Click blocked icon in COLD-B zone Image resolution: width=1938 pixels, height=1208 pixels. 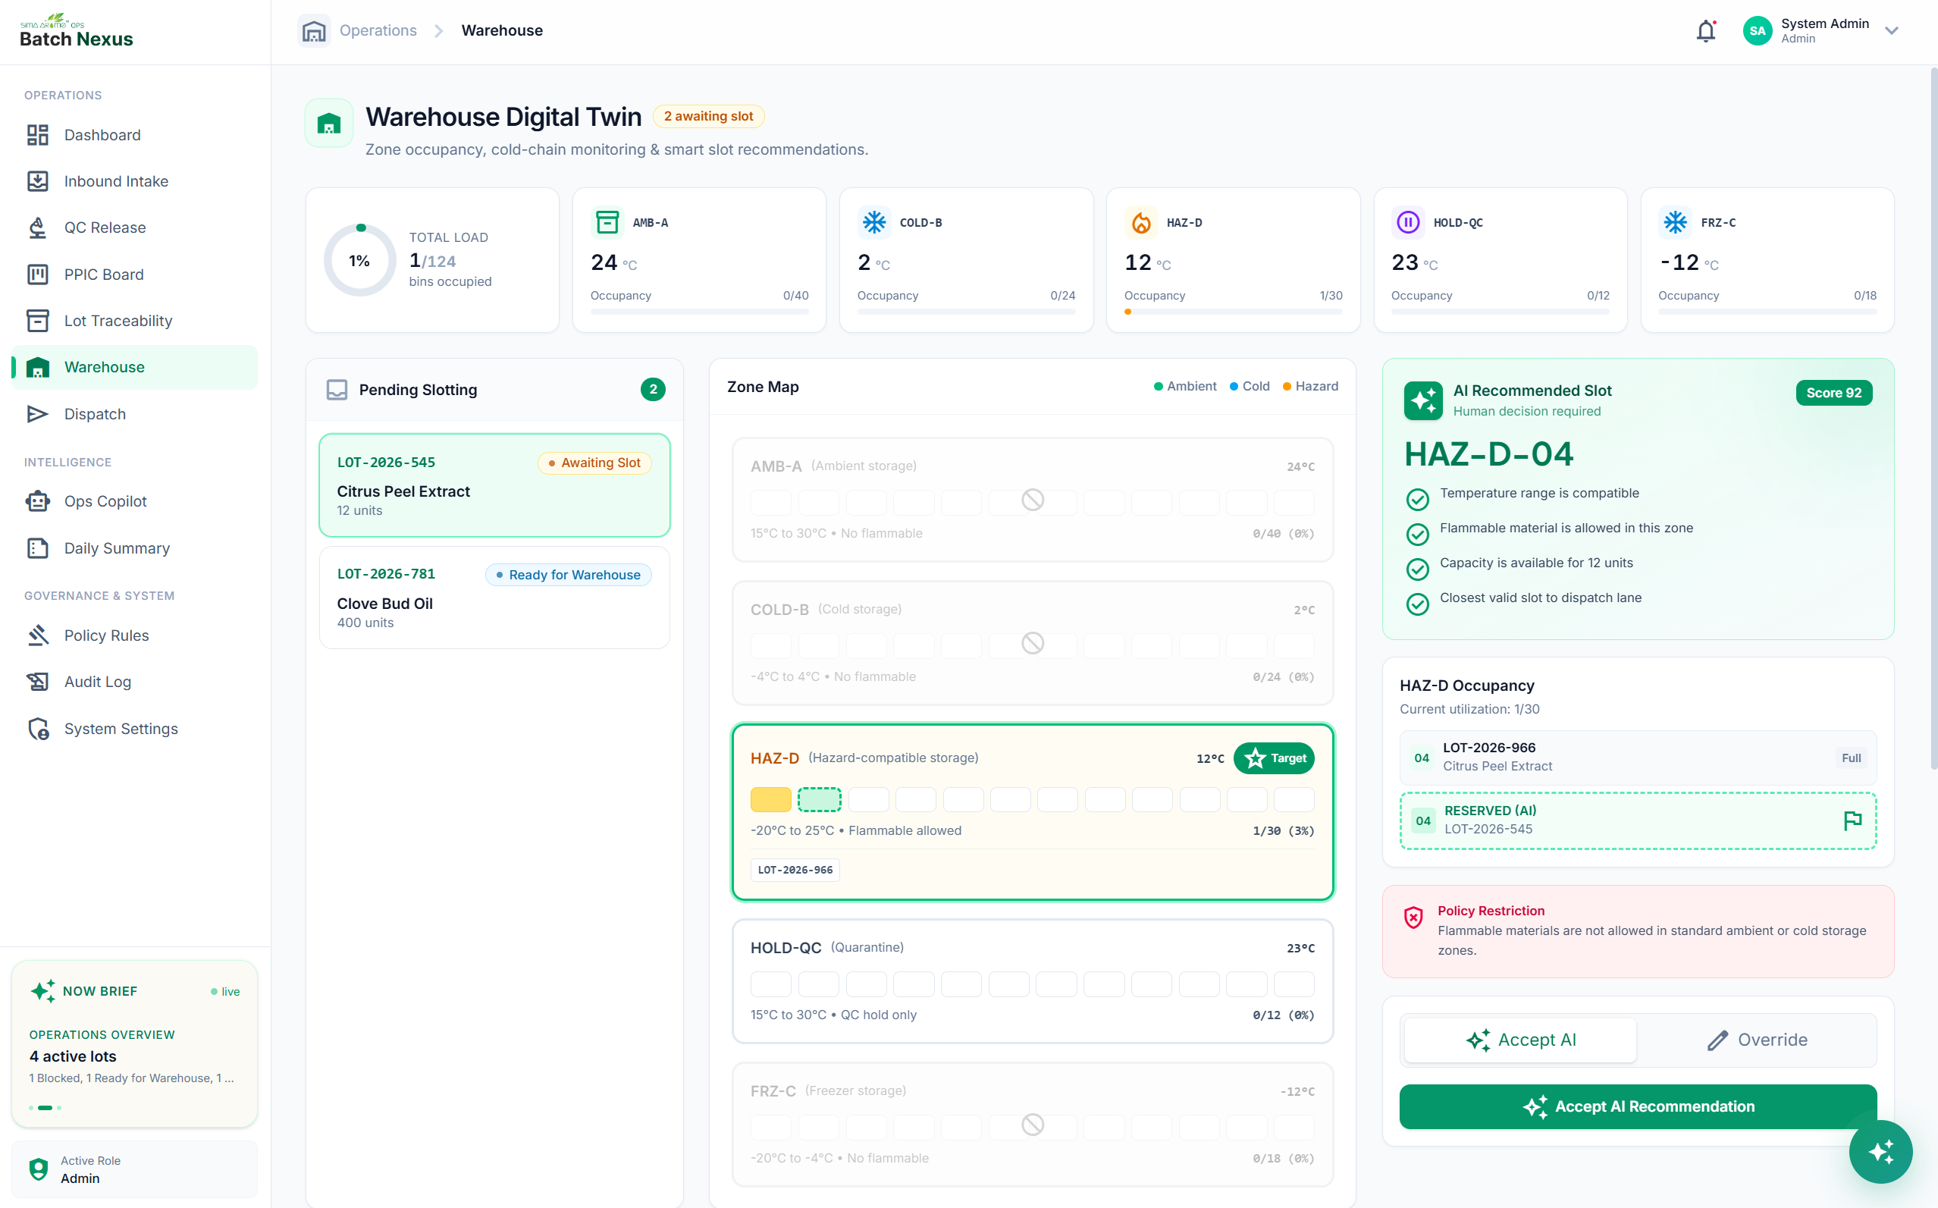pos(1033,643)
